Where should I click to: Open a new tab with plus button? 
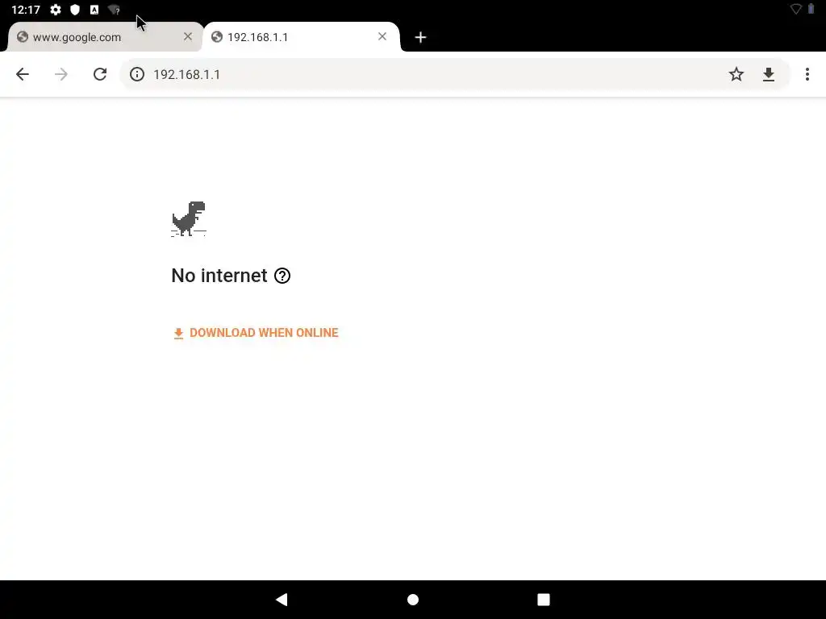419,37
